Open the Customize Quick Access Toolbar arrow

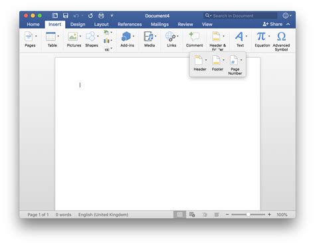[112, 15]
